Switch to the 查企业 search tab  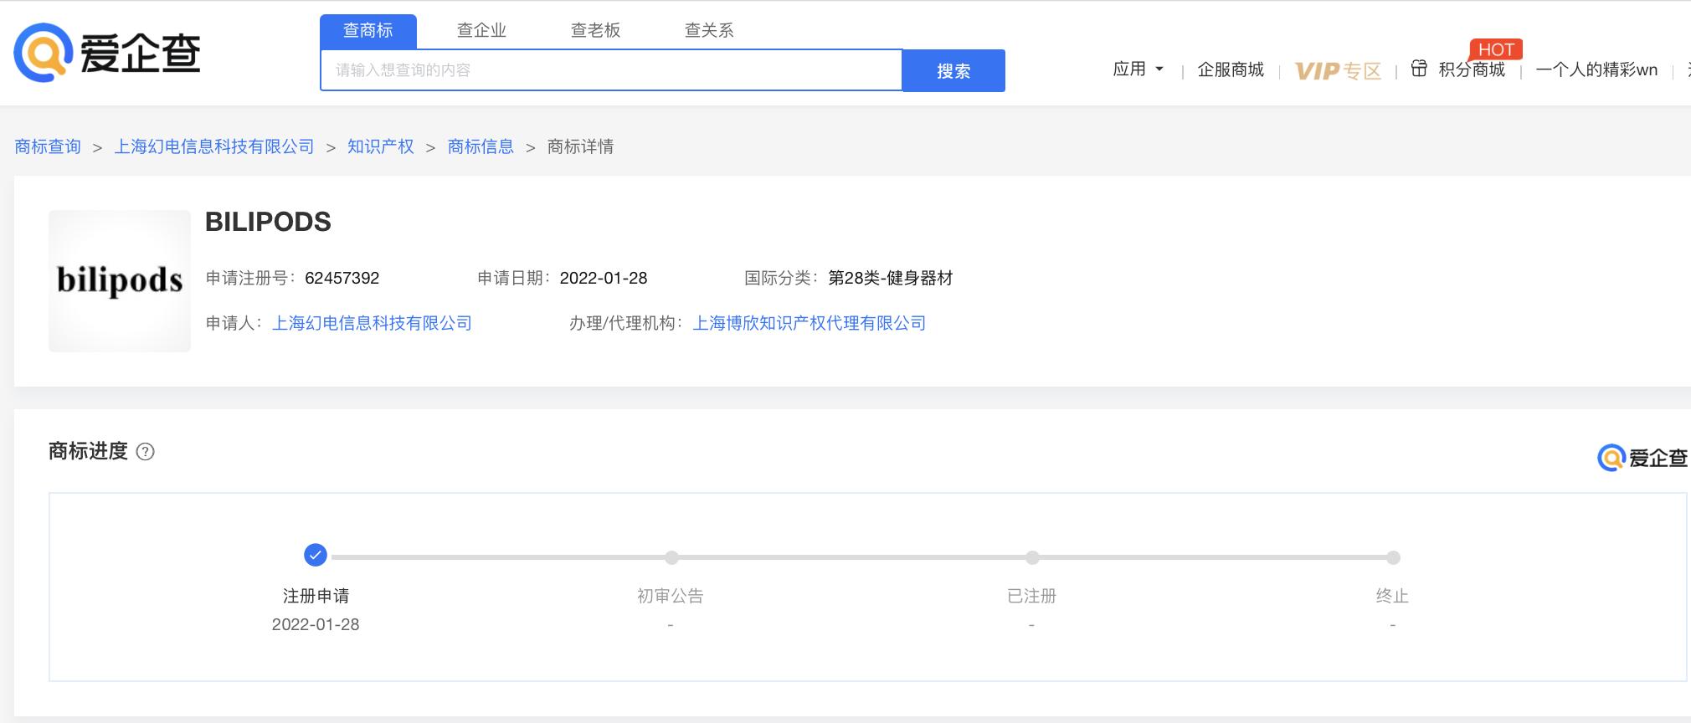point(482,31)
